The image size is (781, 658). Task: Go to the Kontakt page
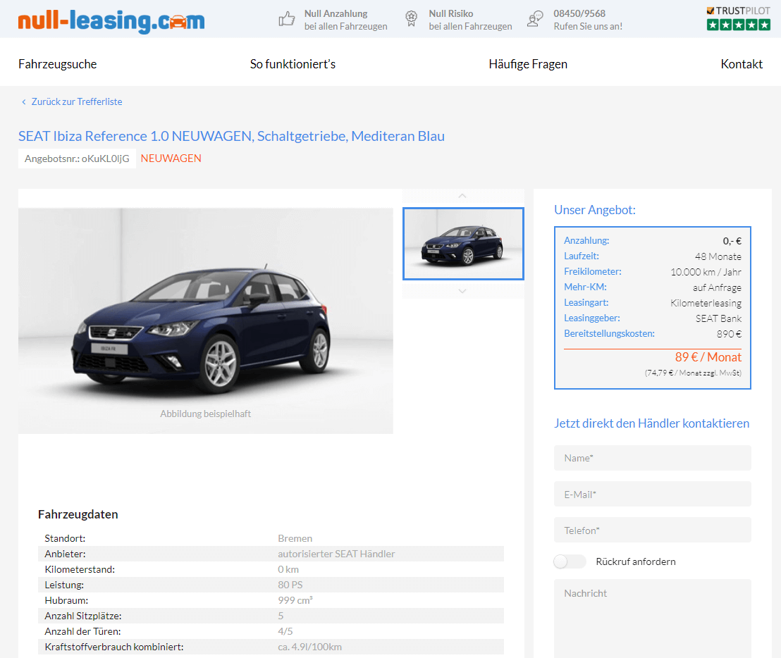[741, 64]
